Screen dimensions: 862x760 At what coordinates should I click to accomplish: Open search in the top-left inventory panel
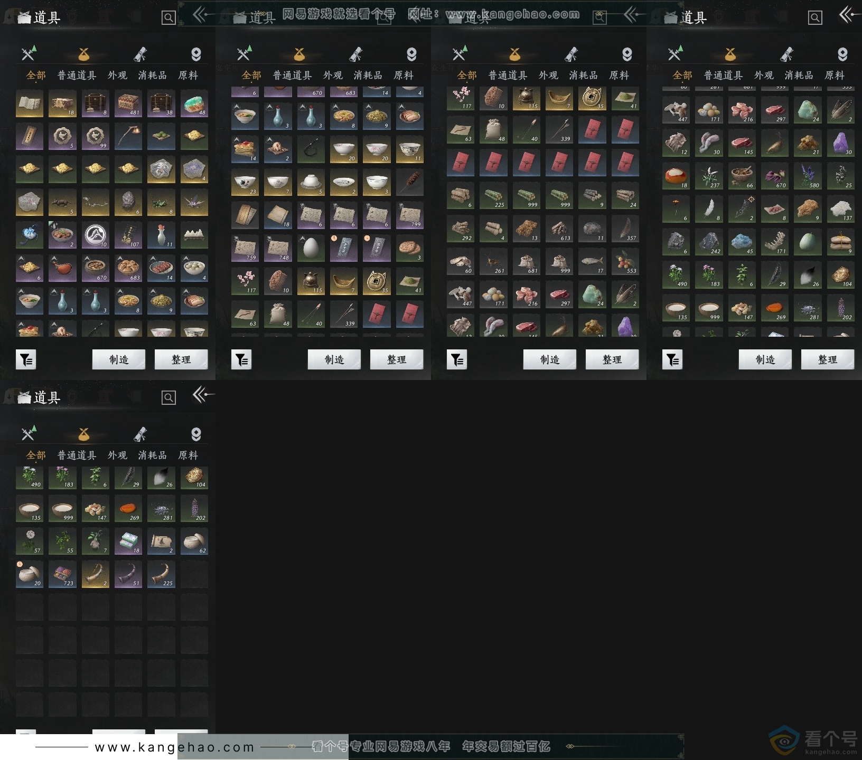168,18
